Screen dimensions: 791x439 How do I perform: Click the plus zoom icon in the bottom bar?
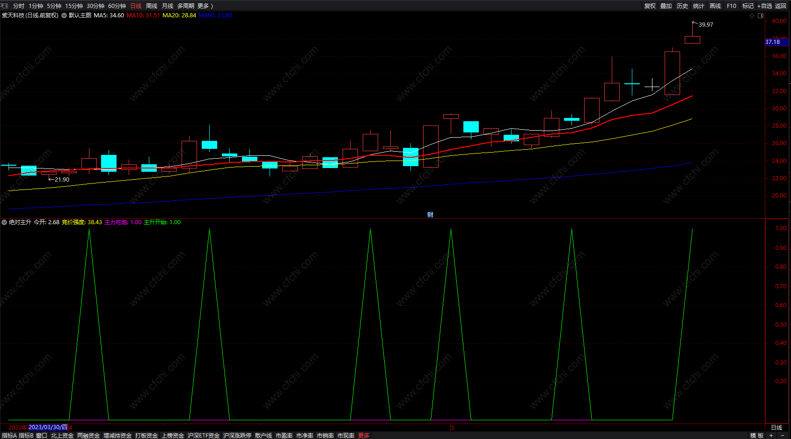point(771,435)
